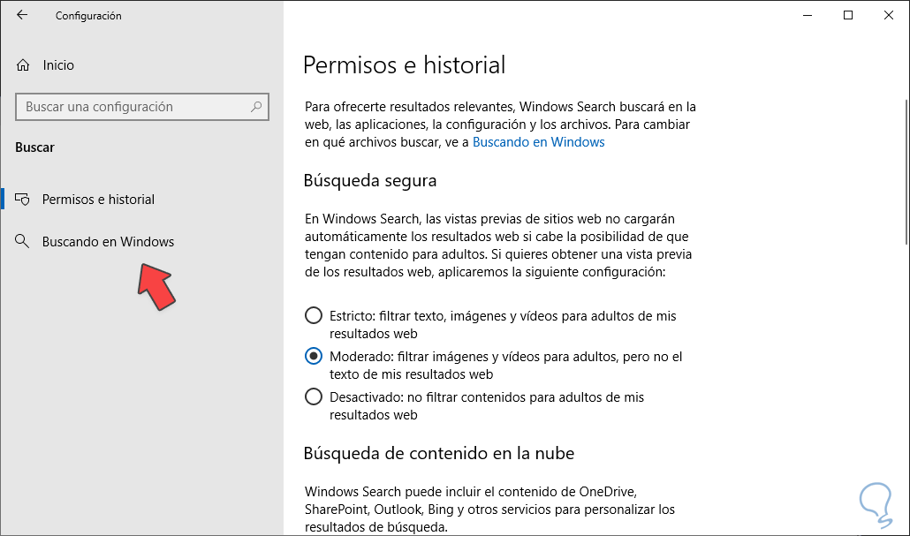Click the back arrow icon
Viewport: 910px width, 536px height.
click(x=22, y=15)
